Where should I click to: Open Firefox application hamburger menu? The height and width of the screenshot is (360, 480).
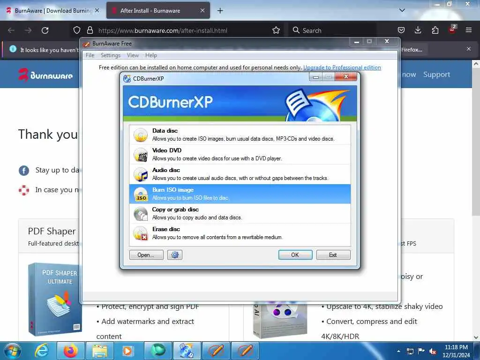coord(469,30)
